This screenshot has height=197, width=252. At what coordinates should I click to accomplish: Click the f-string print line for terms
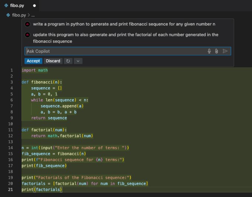(73, 160)
